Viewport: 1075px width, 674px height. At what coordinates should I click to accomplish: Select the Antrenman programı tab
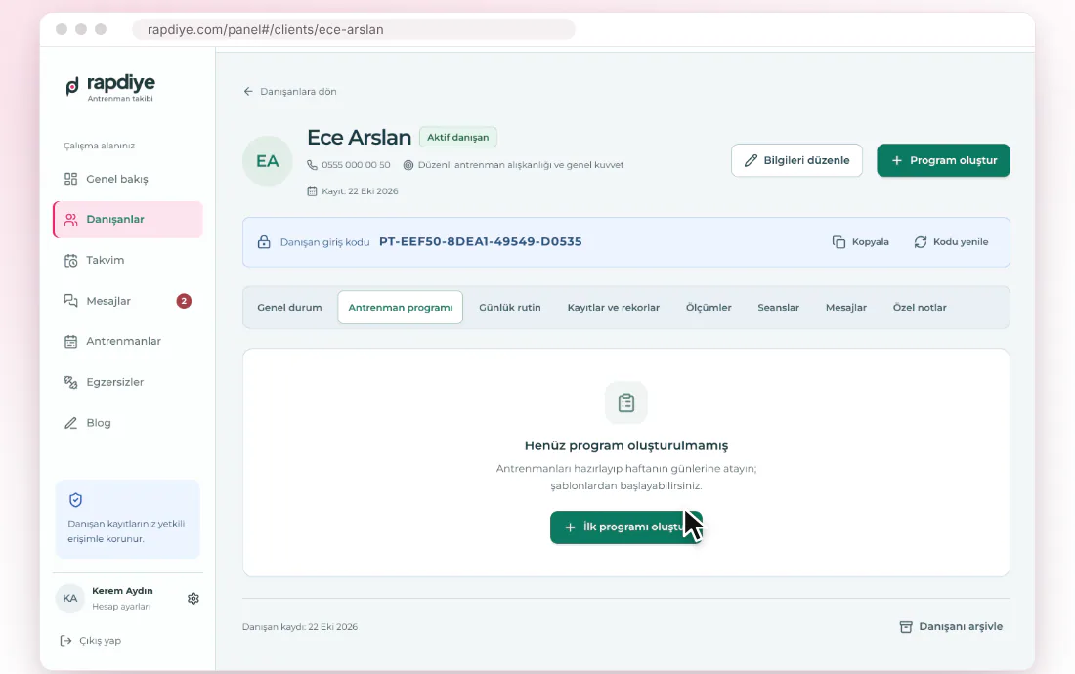(401, 308)
